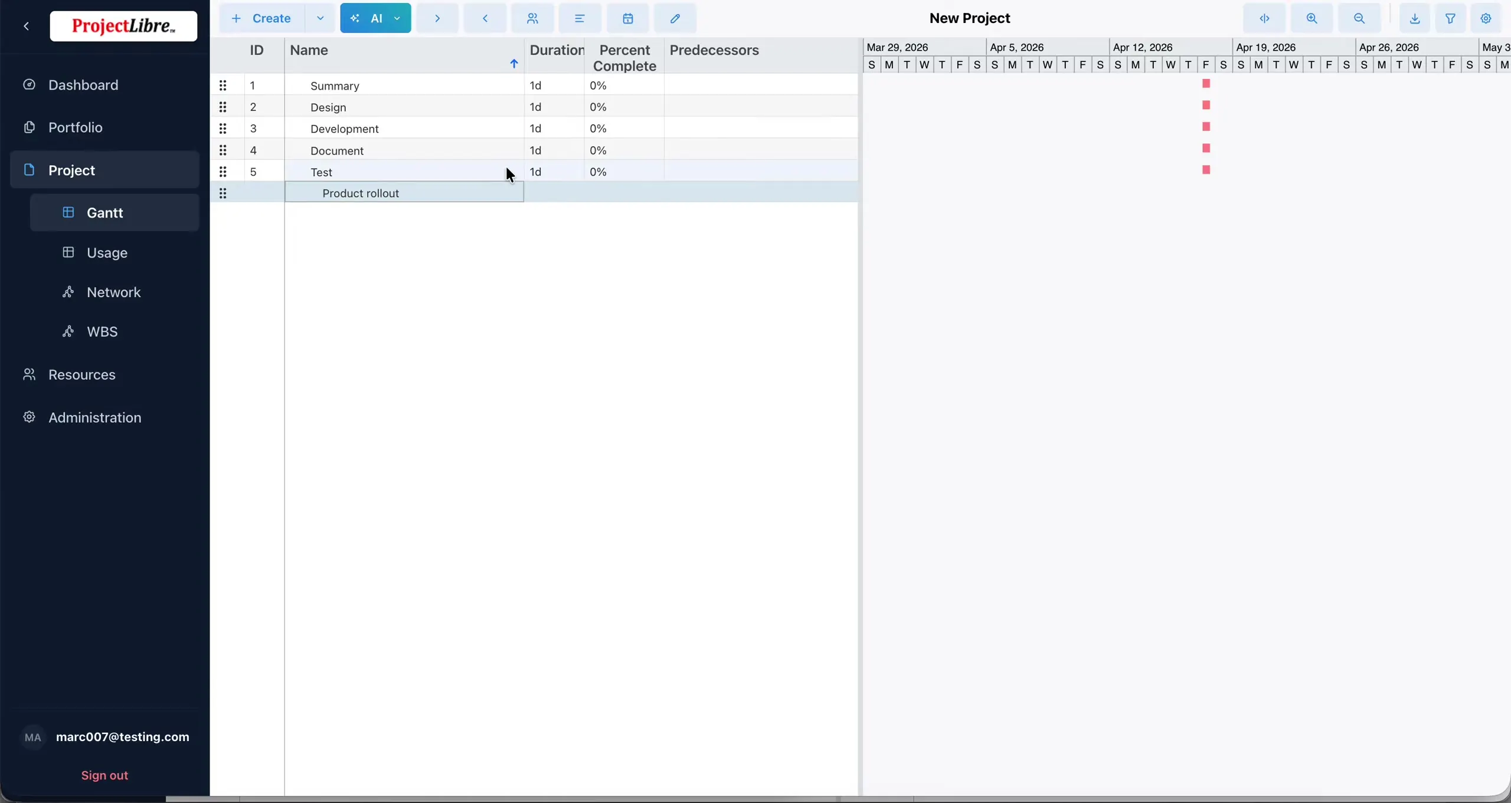
Task: Click the ProjectLibre logo
Action: click(123, 26)
